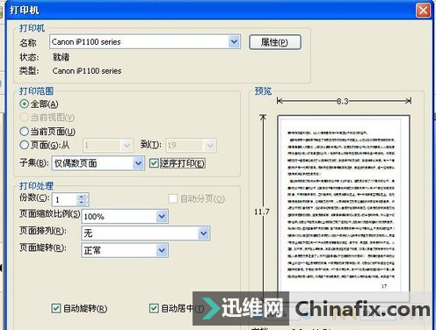Click the Canon iP1100 series name field

tap(140, 42)
